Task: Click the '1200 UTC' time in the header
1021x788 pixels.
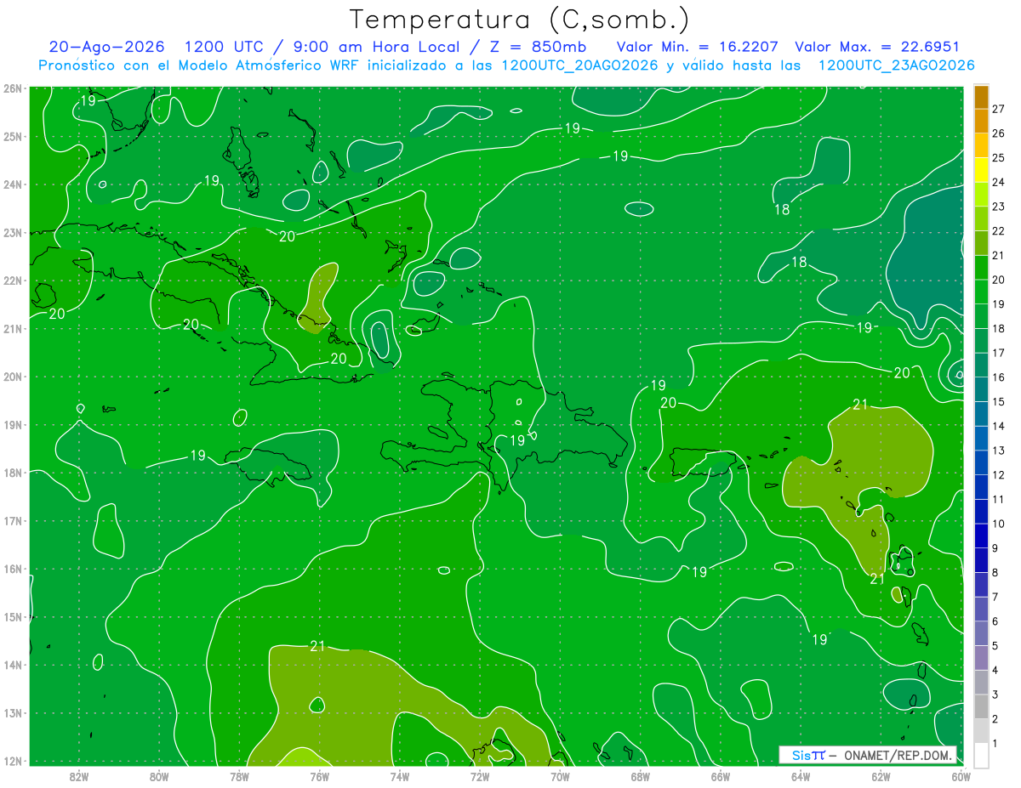Action: 225,47
